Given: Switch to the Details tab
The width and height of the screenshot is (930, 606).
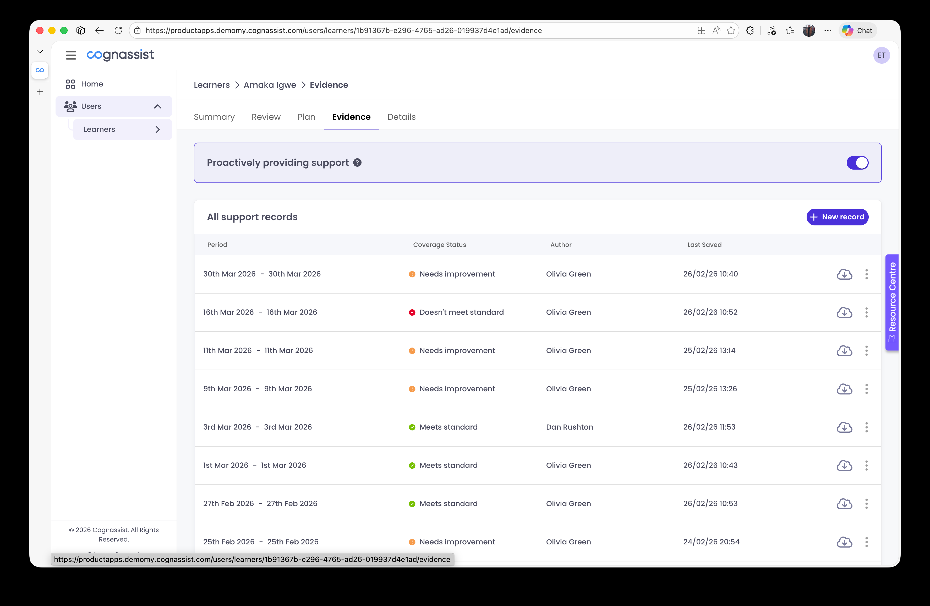Looking at the screenshot, I should 401,117.
